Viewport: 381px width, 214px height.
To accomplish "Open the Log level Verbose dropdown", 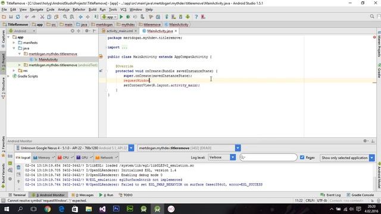I will pyautogui.click(x=222, y=158).
